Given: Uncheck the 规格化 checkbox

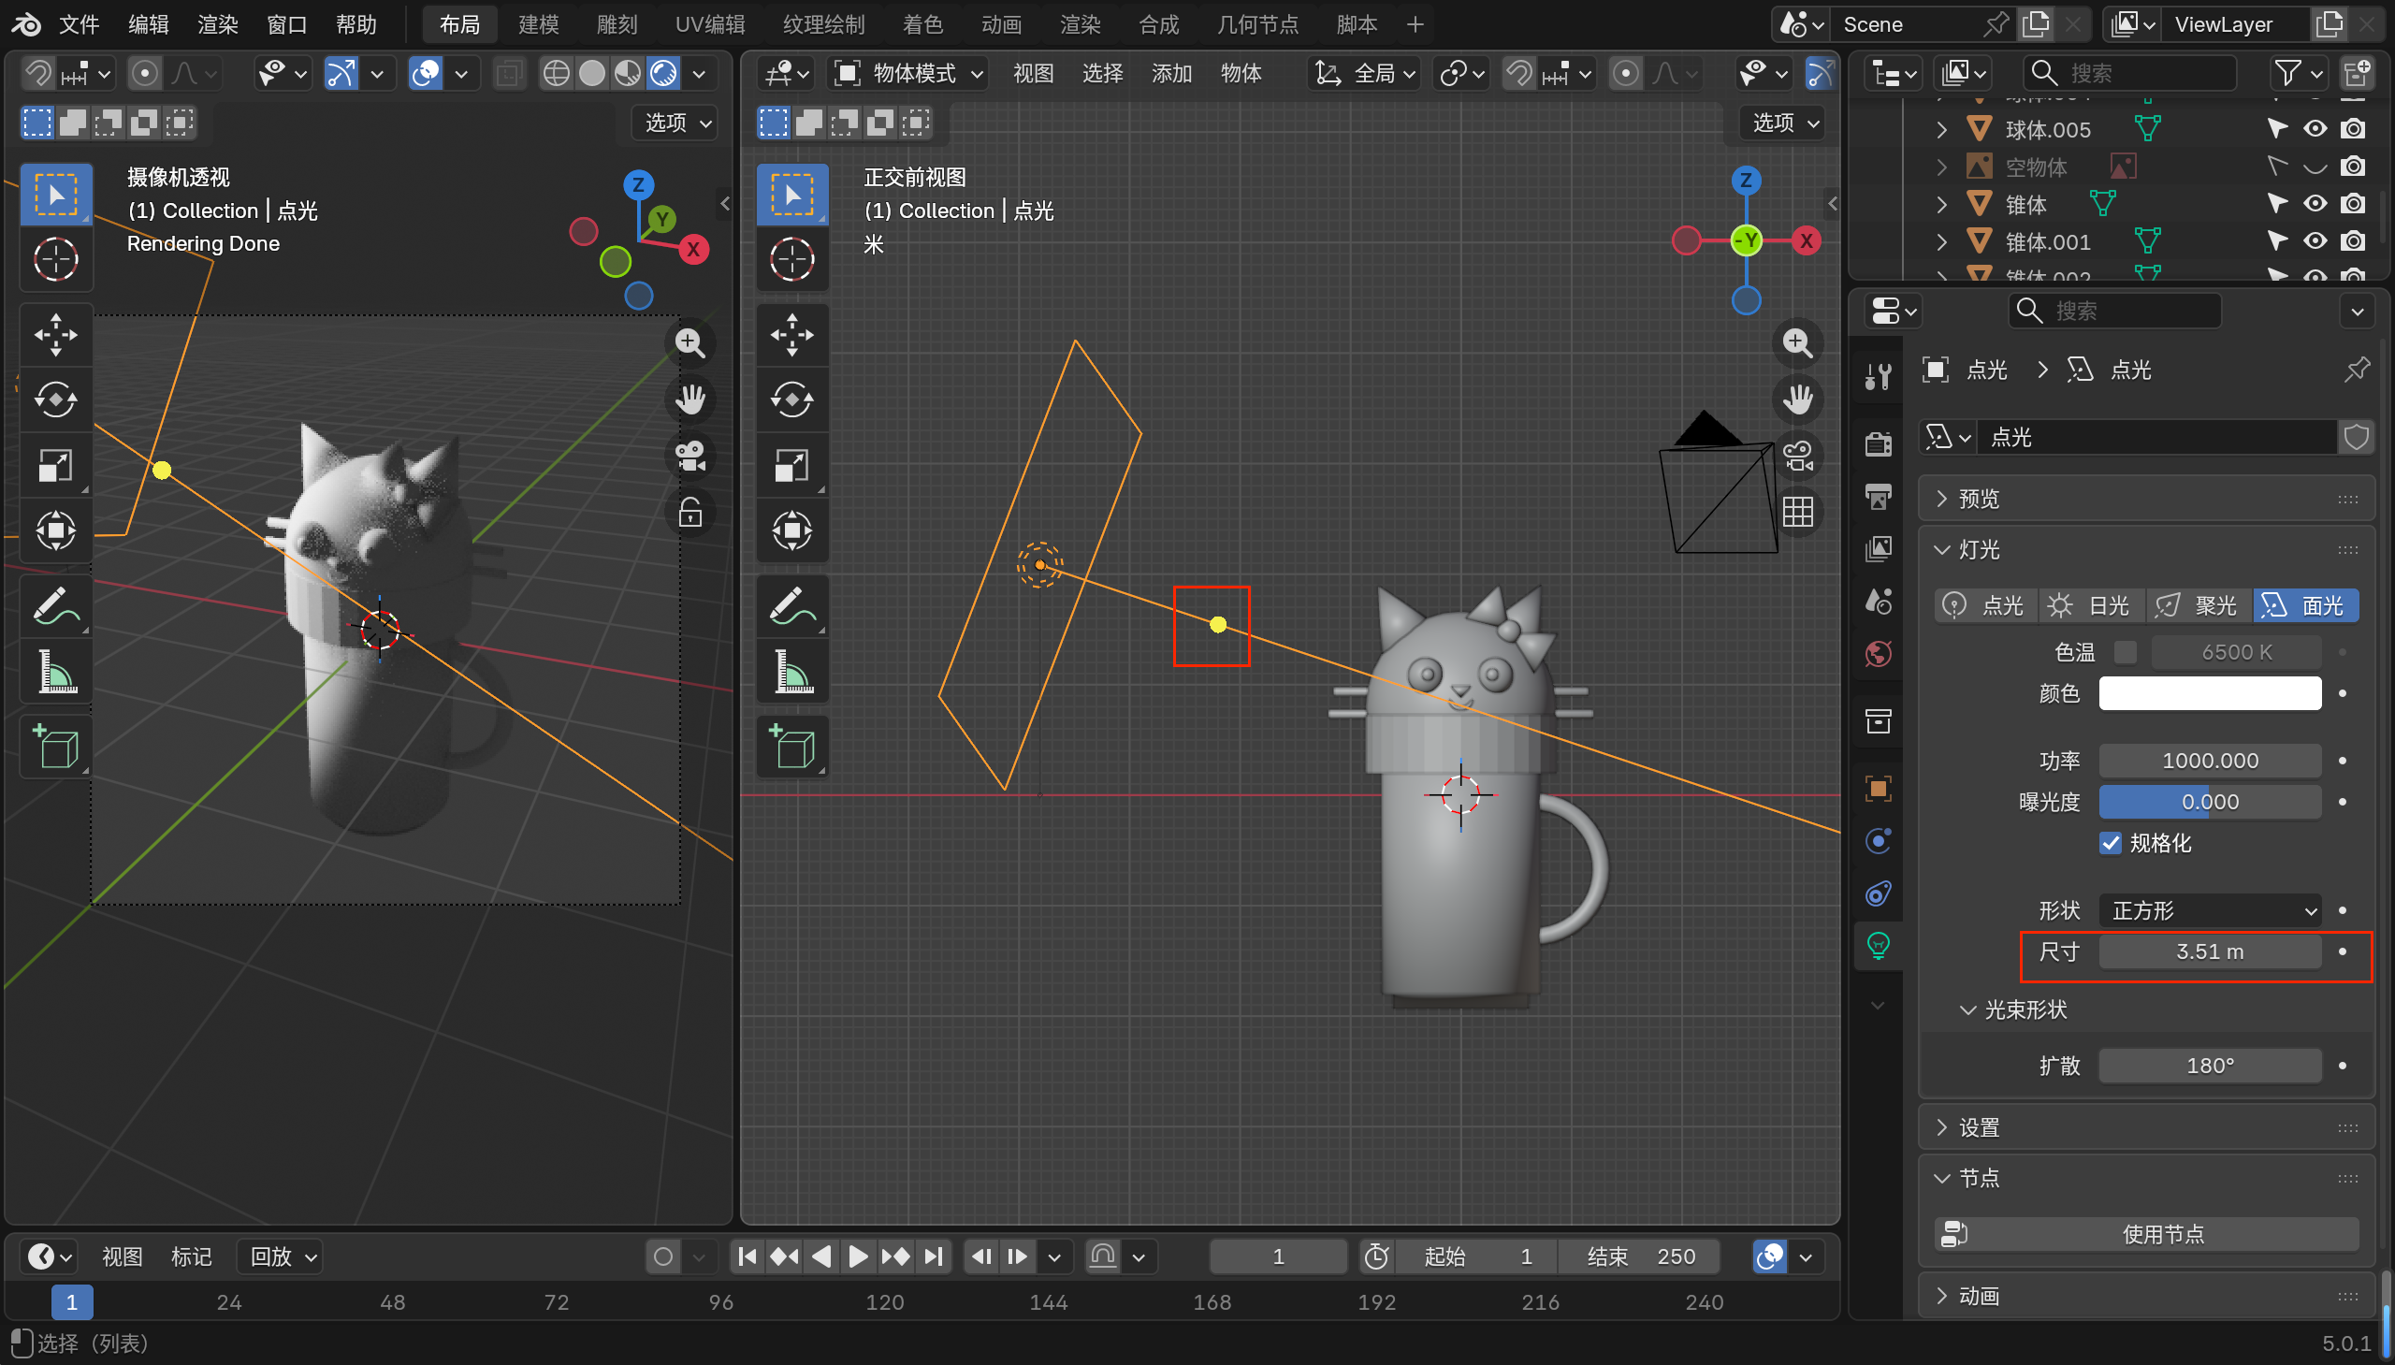Looking at the screenshot, I should 2110,843.
